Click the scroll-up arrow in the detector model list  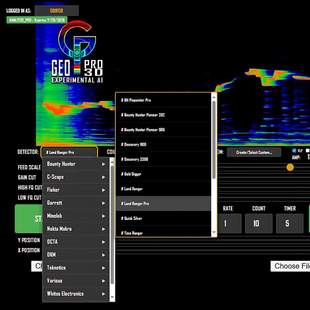click(x=214, y=98)
